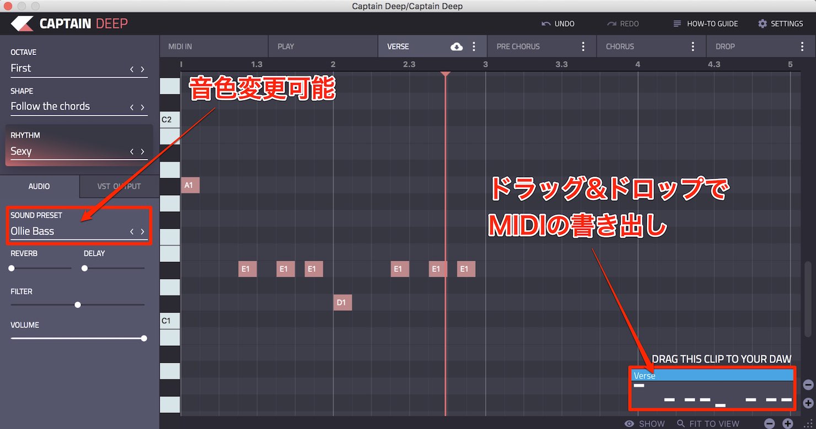Viewport: 816px width, 429px height.
Task: Switch to the PLAY tab
Action: click(323, 46)
